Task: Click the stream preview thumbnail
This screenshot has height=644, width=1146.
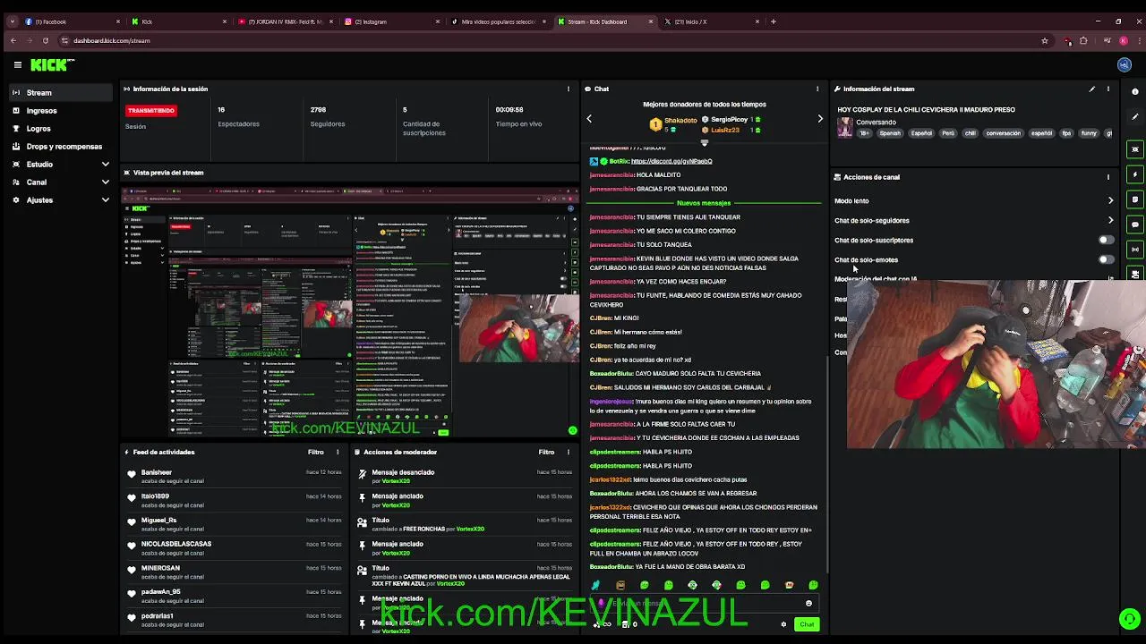Action: pyautogui.click(x=350, y=312)
